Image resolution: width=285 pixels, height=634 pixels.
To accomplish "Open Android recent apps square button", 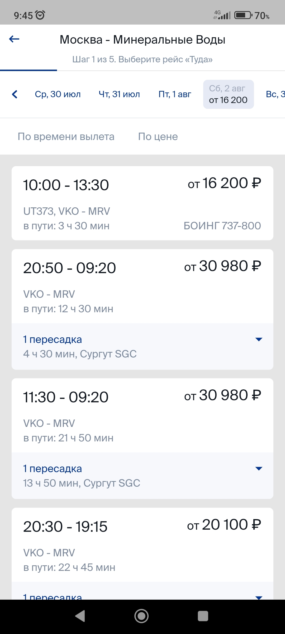I will coord(203,616).
